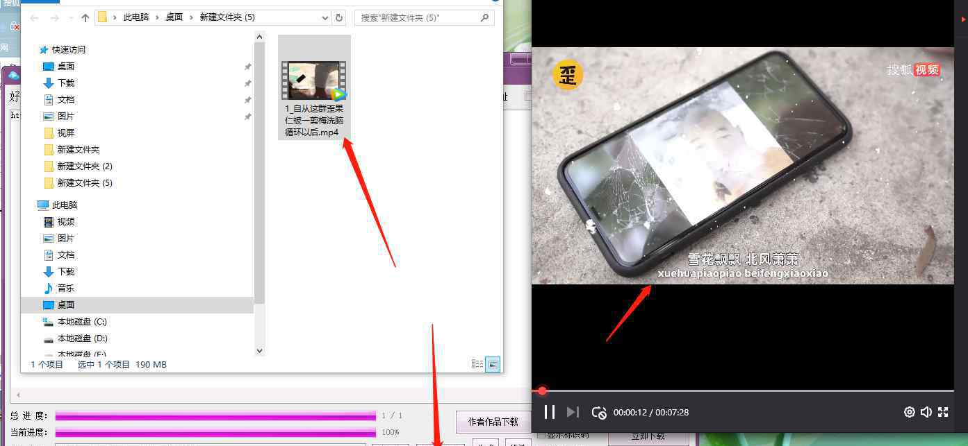Viewport: 968px width, 446px height.
Task: Open 本地磁盘 (C:) drive
Action: coord(81,321)
